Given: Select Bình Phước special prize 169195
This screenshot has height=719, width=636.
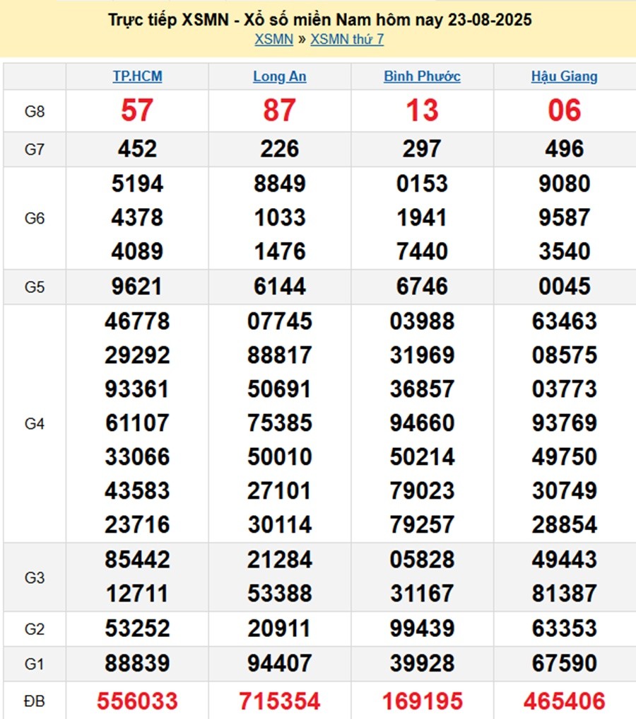Looking at the screenshot, I should [422, 701].
